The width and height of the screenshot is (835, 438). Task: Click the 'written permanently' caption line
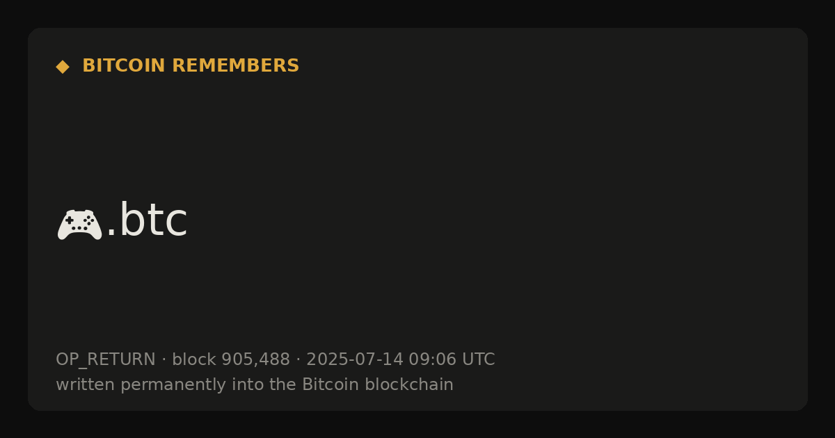coord(255,384)
